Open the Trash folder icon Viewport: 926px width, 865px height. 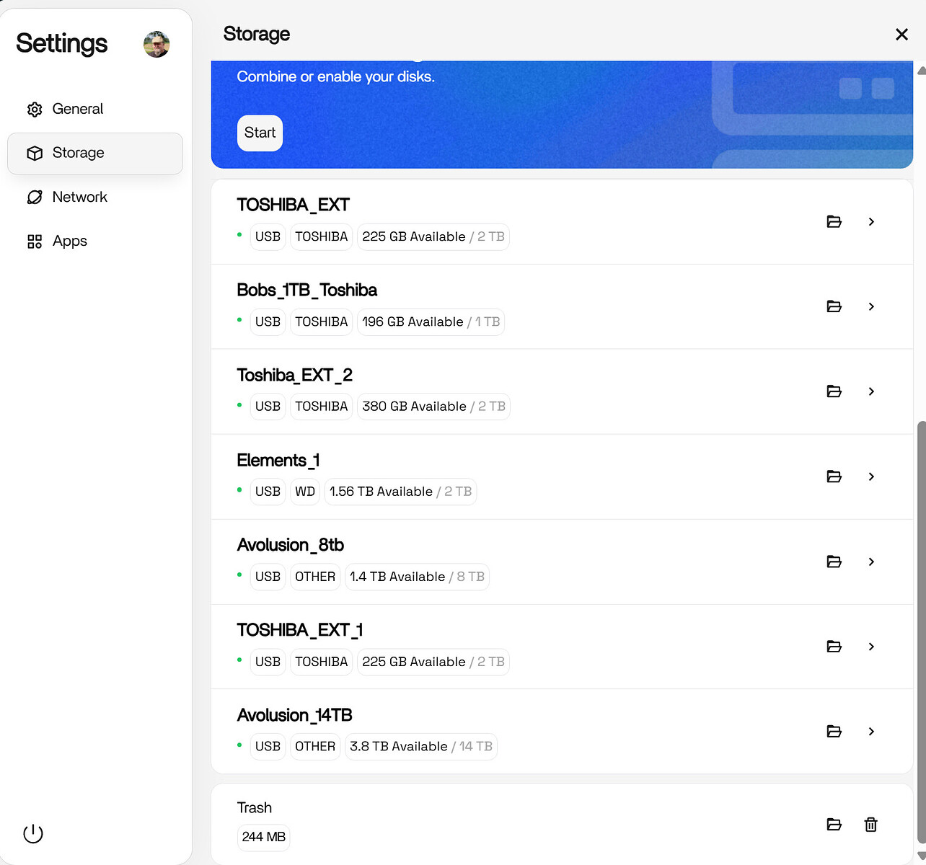(x=834, y=825)
